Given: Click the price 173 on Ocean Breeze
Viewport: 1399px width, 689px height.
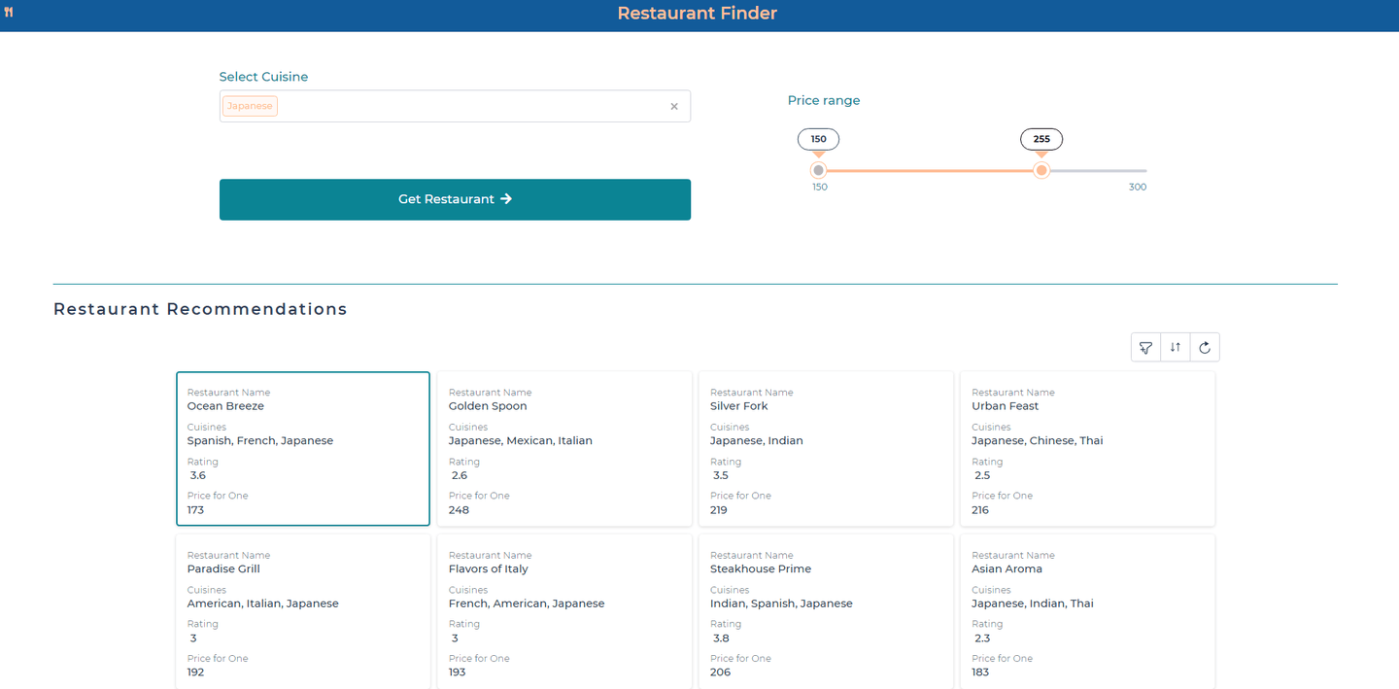Looking at the screenshot, I should coord(195,510).
